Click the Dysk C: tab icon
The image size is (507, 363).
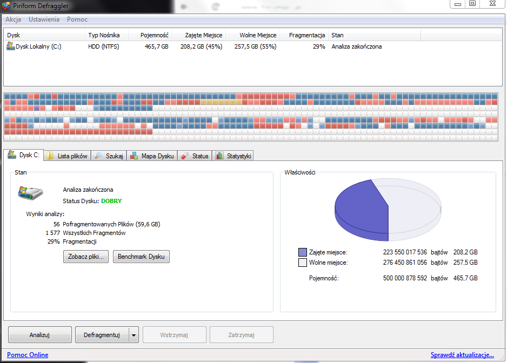(12, 154)
